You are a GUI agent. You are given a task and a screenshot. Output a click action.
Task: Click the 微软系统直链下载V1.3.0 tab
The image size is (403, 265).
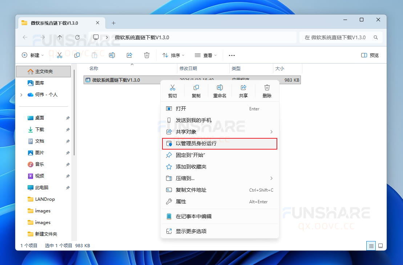pos(55,23)
